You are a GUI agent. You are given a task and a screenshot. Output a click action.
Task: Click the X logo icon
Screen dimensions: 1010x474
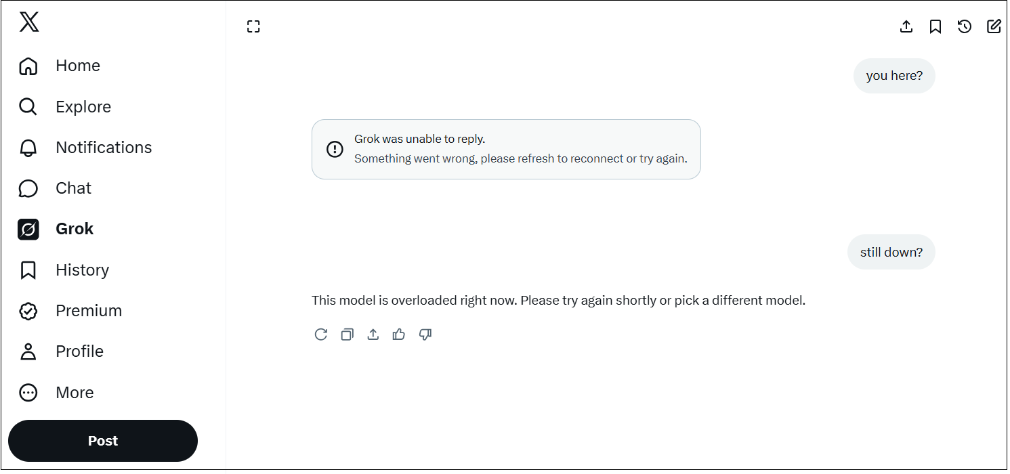(28, 22)
